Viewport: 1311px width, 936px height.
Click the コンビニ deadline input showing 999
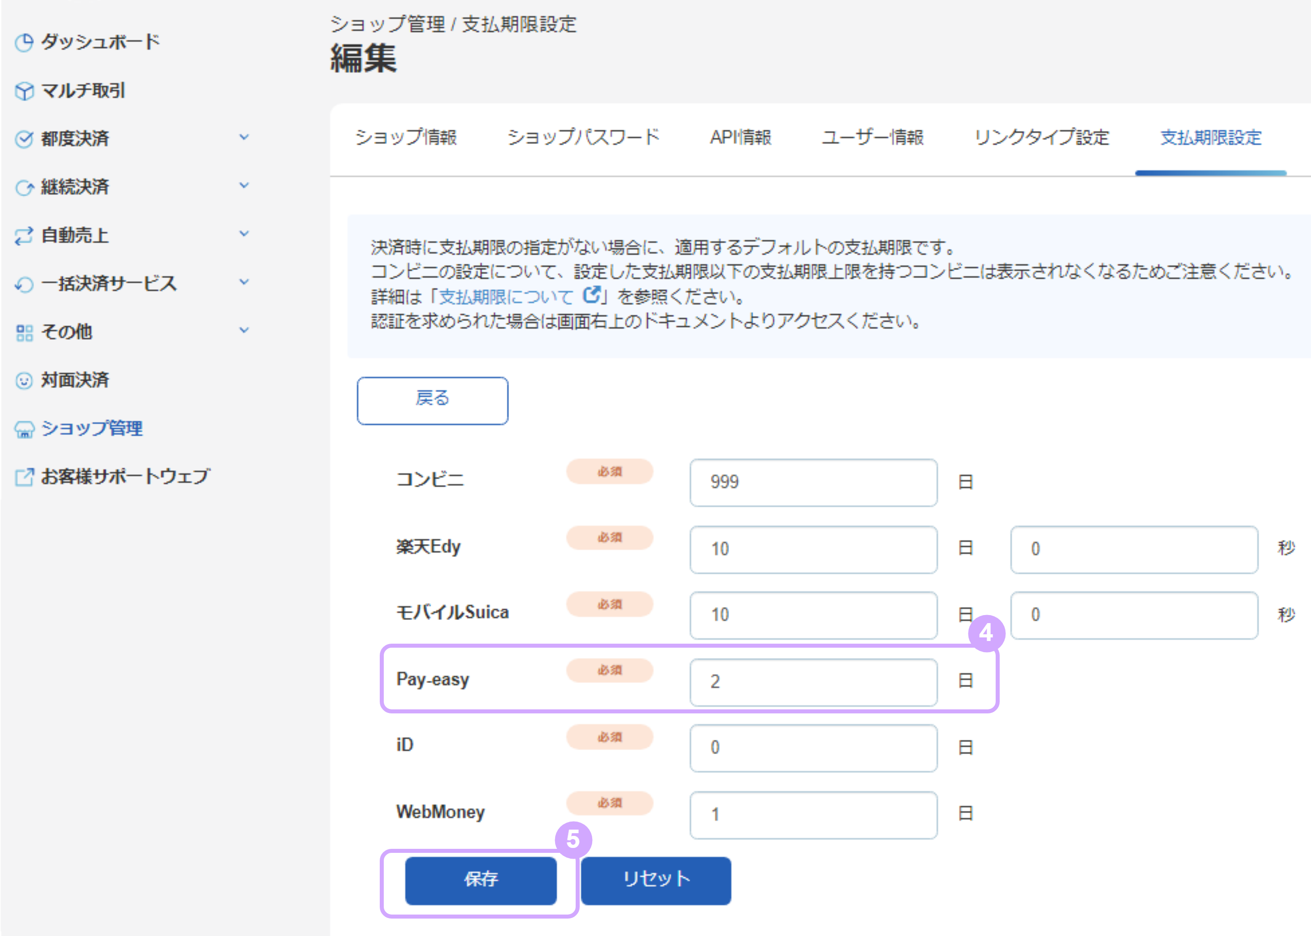pyautogui.click(x=813, y=483)
